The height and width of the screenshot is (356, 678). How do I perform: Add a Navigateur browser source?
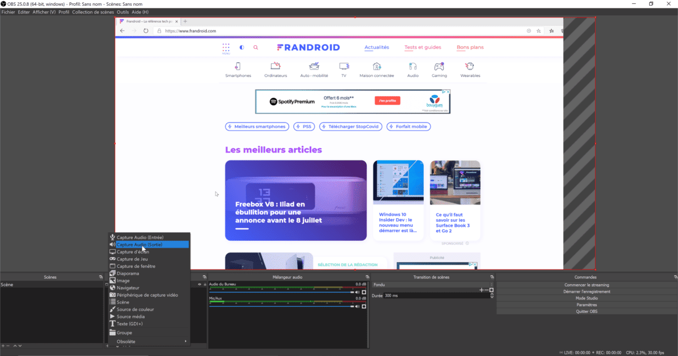128,288
